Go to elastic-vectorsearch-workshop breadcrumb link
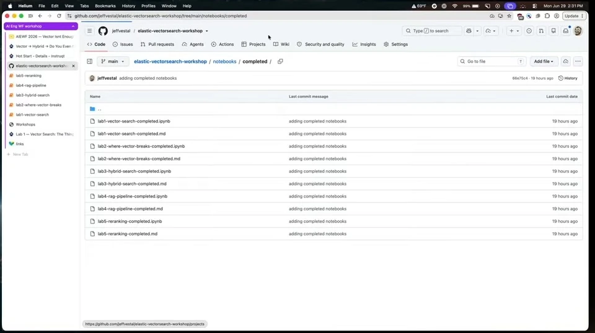Screen dimensions: 595x333 click(170, 61)
